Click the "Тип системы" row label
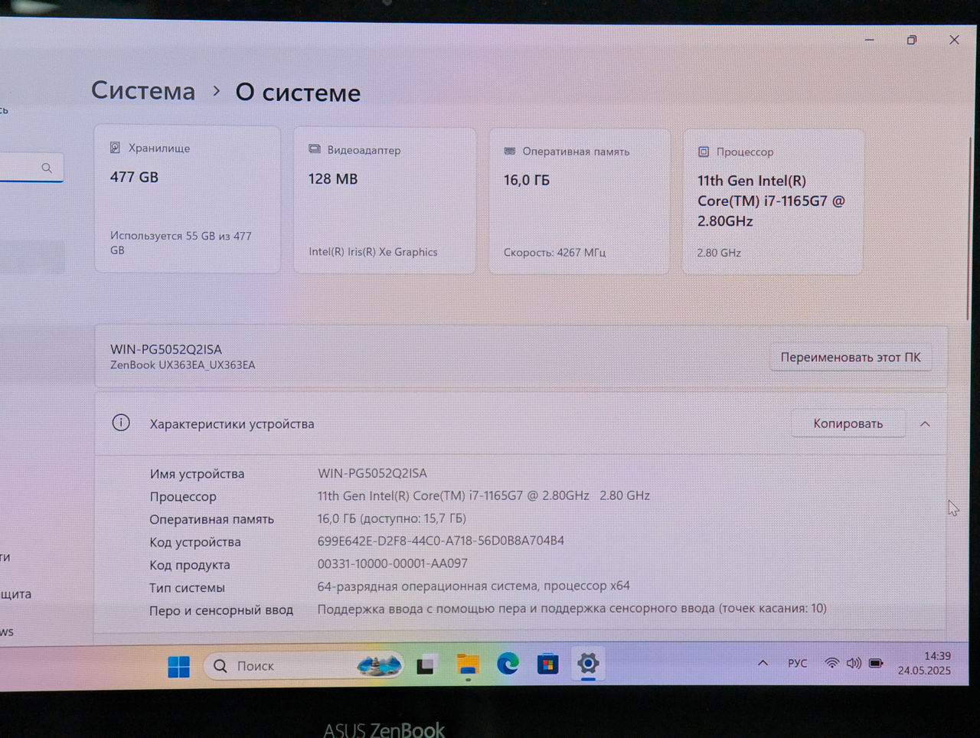Viewport: 980px width, 738px height. [188, 588]
